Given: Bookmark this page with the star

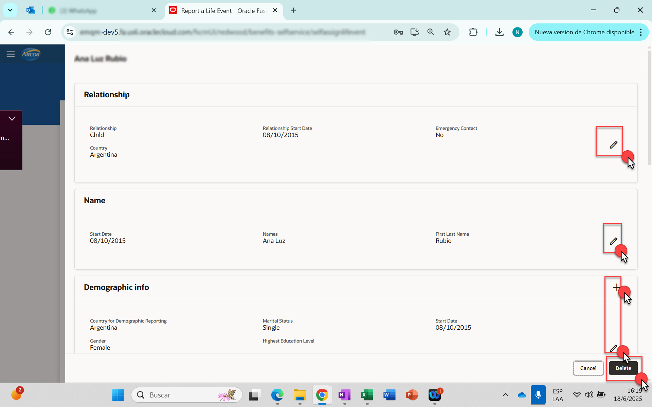Looking at the screenshot, I should pyautogui.click(x=447, y=32).
